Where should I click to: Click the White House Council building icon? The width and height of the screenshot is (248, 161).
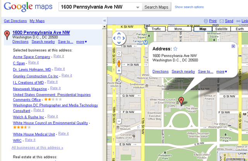[177, 103]
